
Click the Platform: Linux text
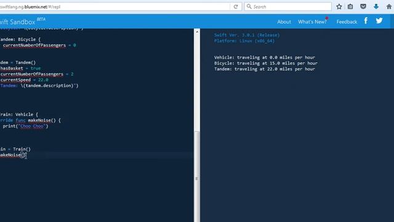click(244, 41)
